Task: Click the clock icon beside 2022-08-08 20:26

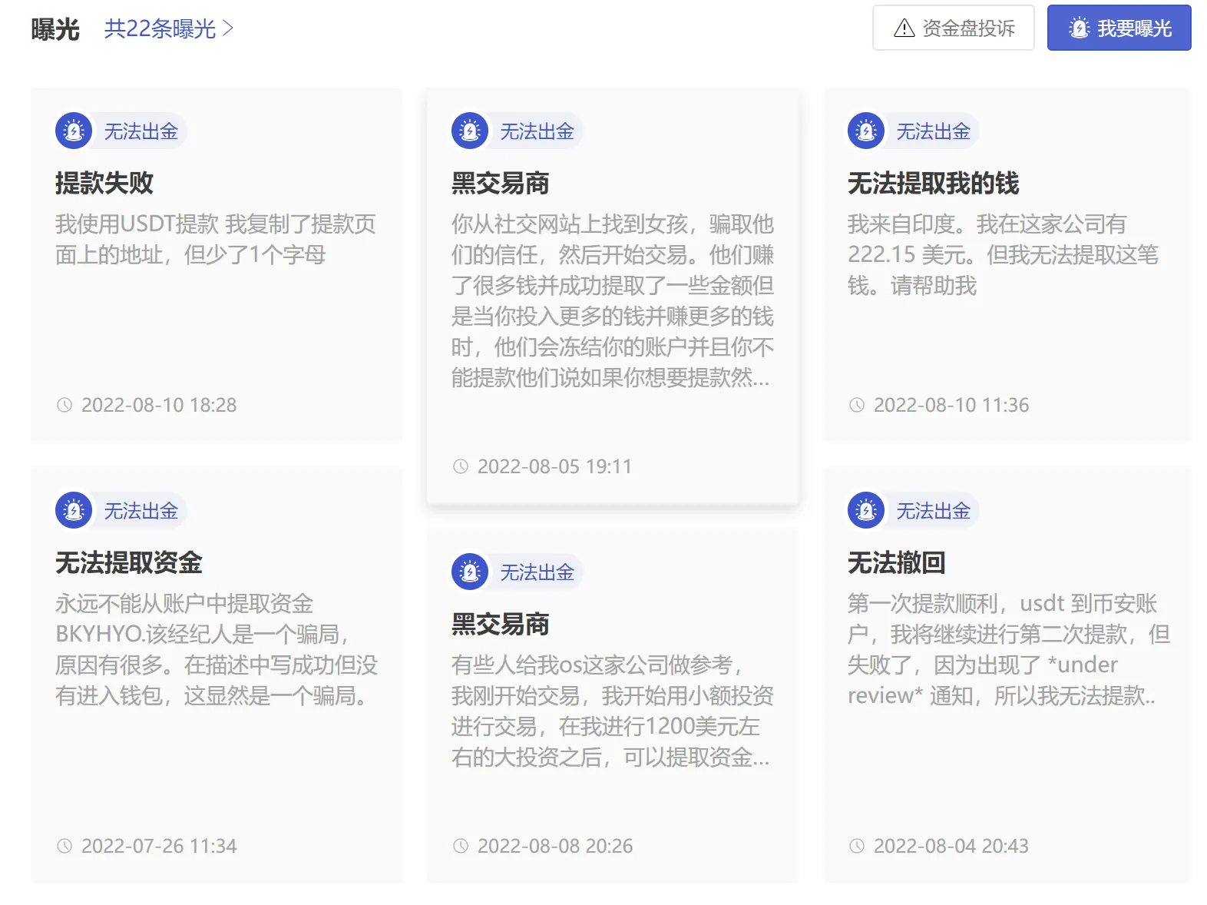Action: pos(461,846)
